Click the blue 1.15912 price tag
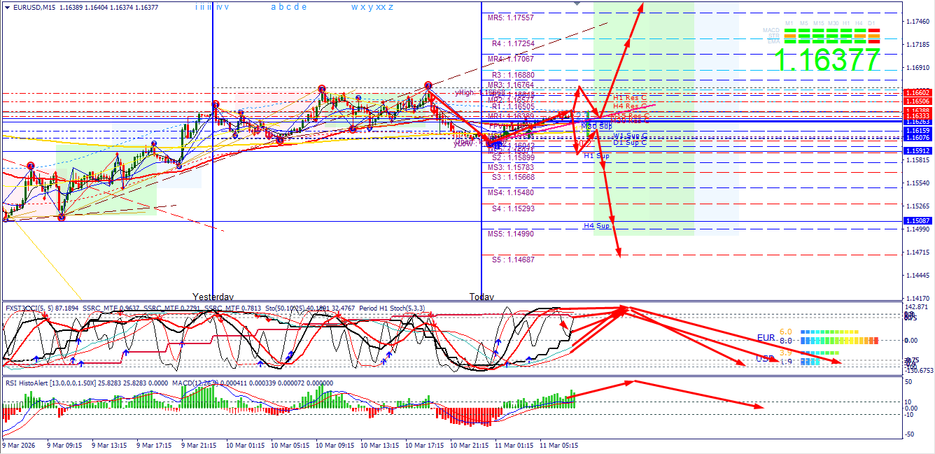The width and height of the screenshot is (935, 454). 918,151
